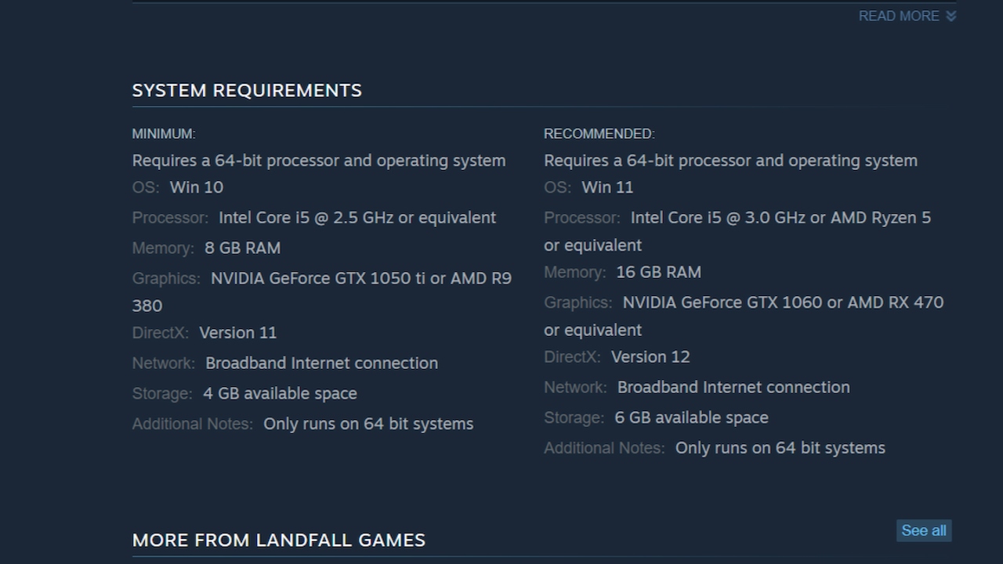Click the 16 GB RAM memory value
Image resolution: width=1003 pixels, height=564 pixels.
(x=658, y=272)
